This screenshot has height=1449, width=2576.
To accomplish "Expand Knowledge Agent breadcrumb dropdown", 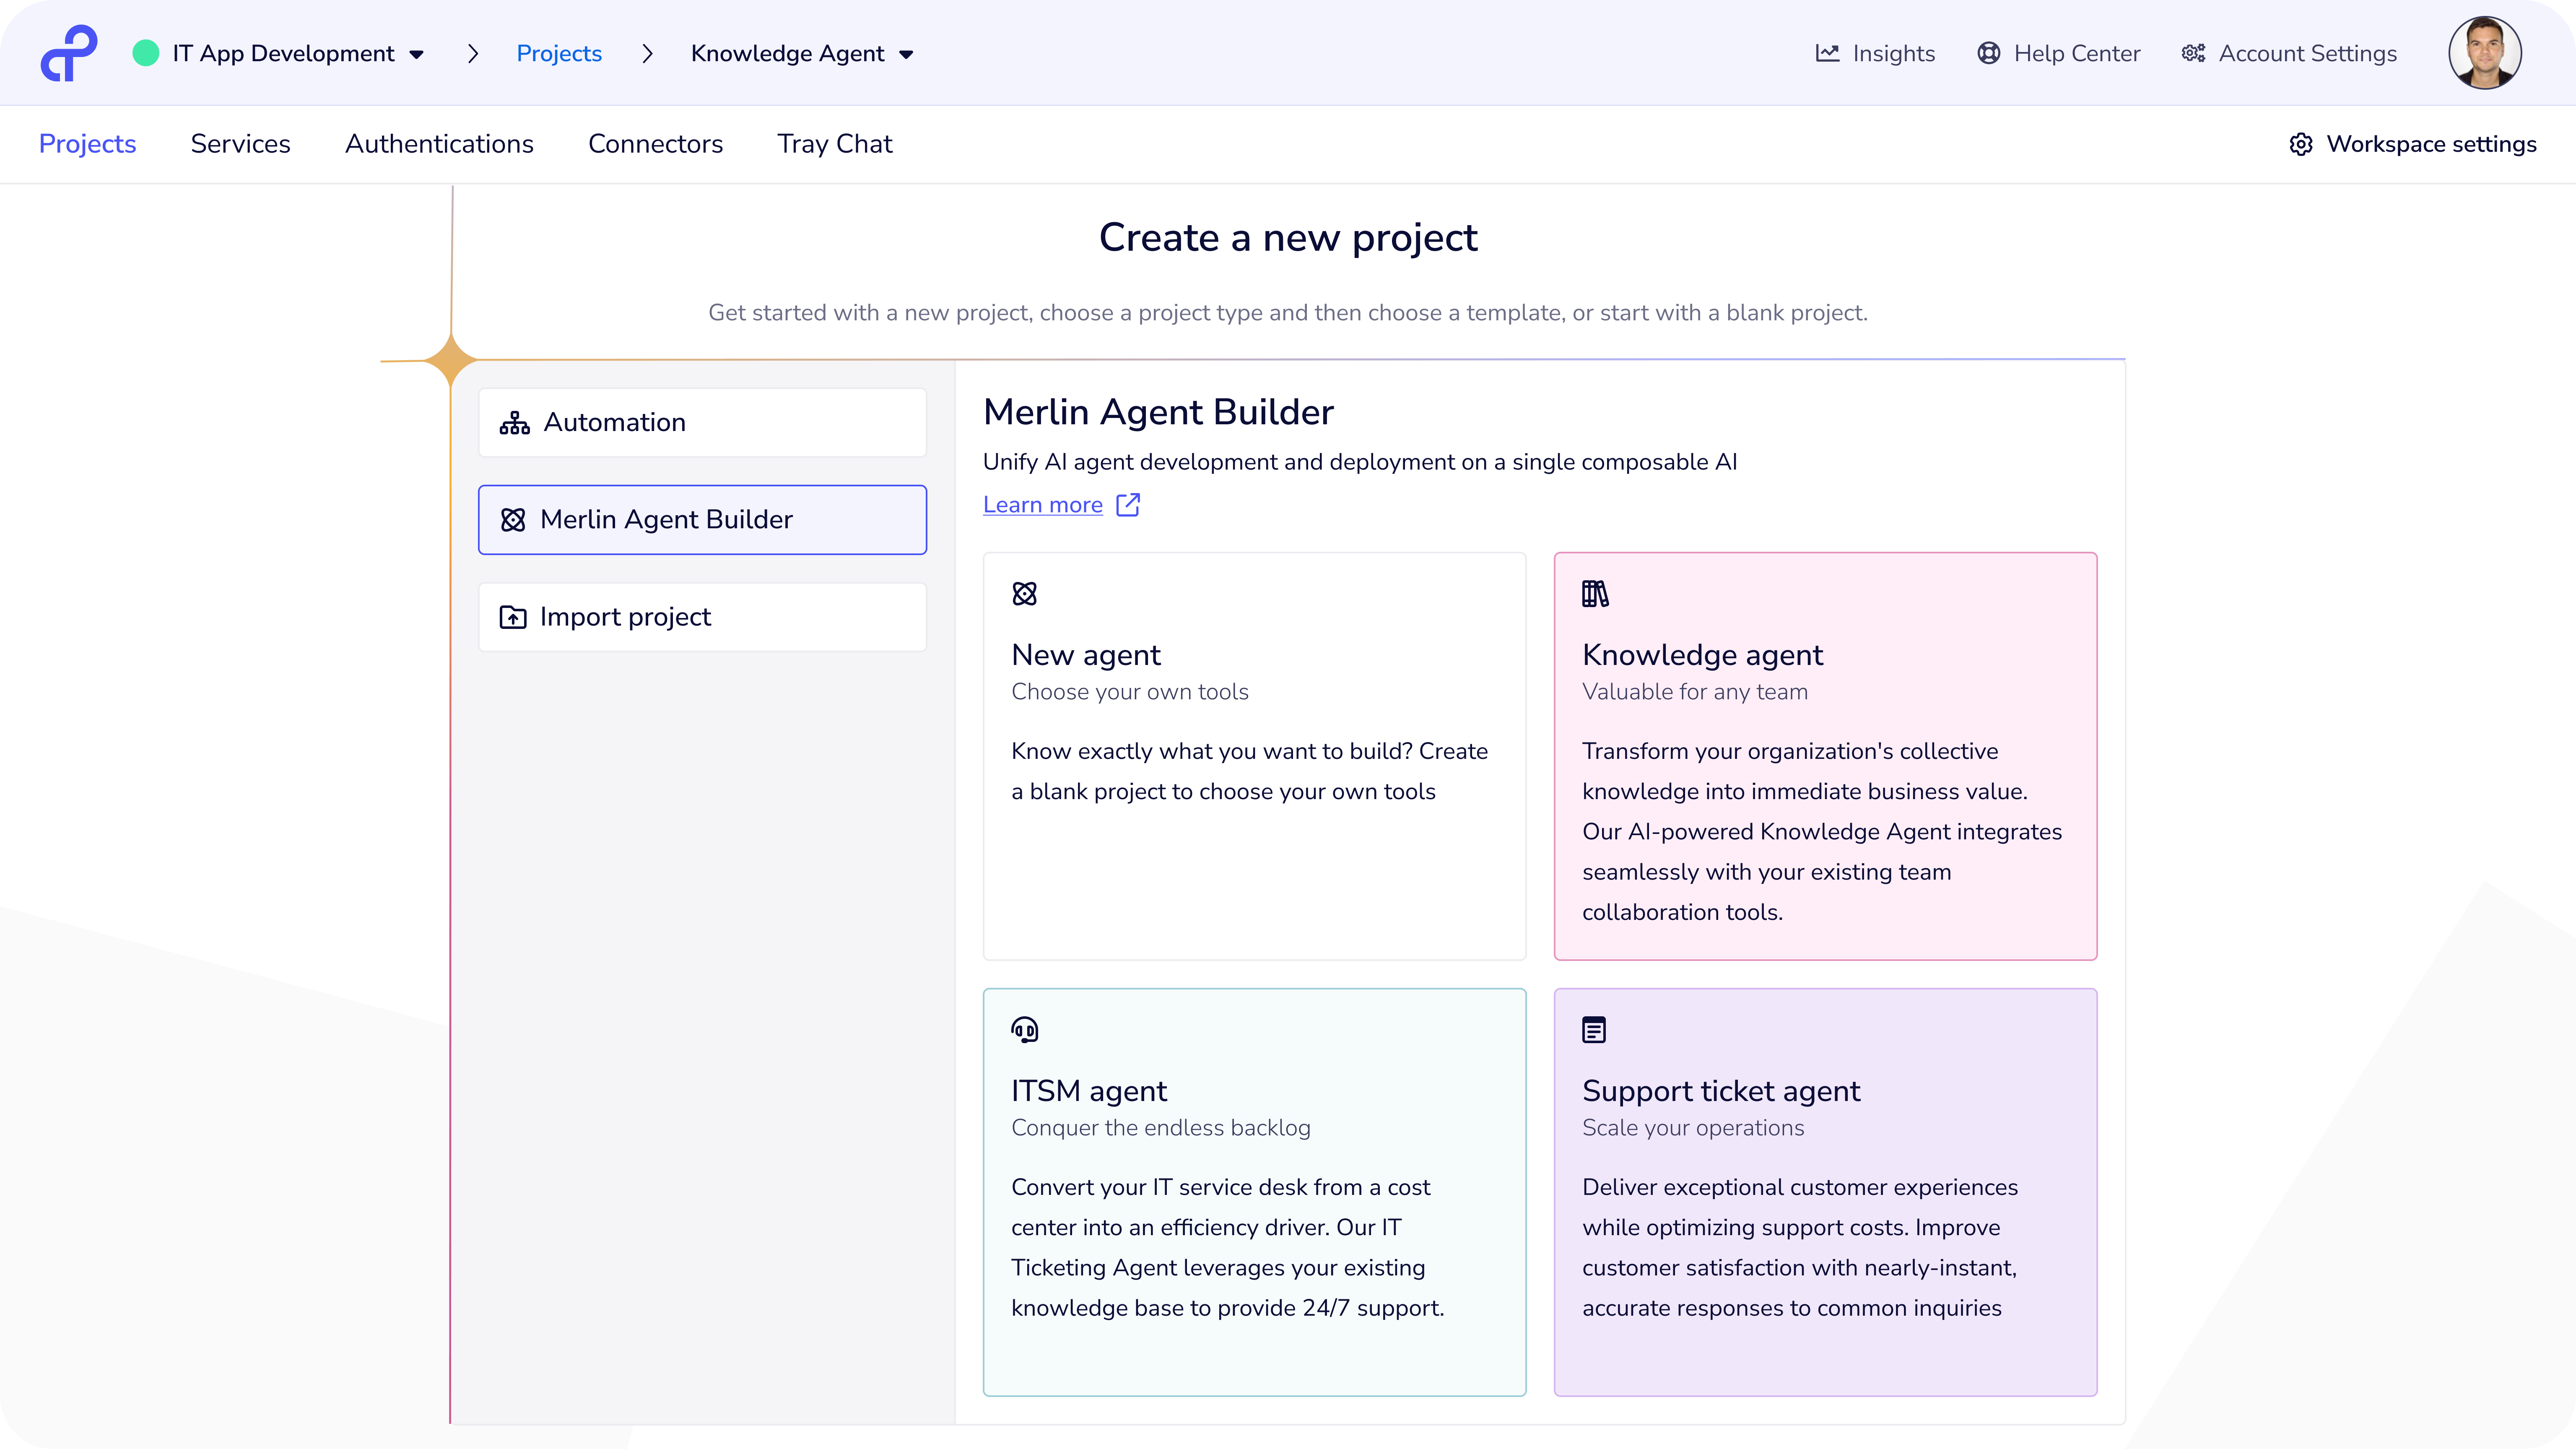I will (x=906, y=54).
